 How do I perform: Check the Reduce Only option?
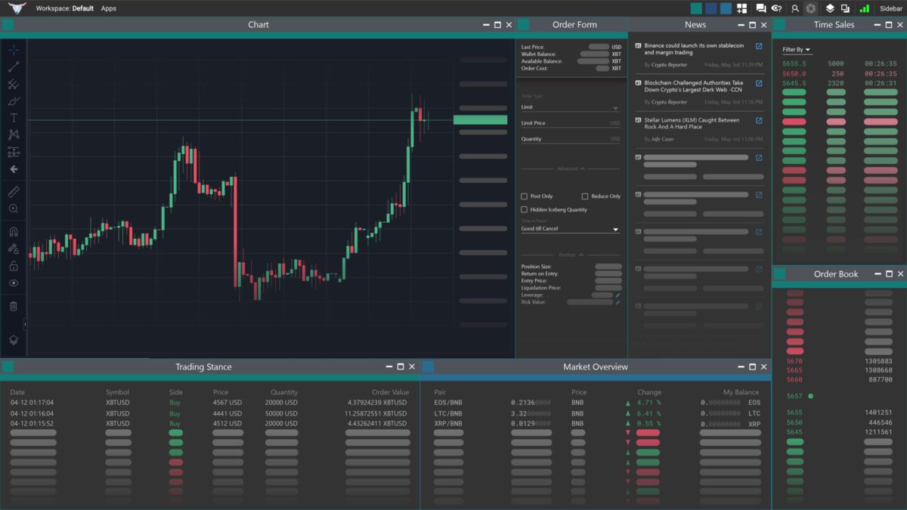click(586, 196)
